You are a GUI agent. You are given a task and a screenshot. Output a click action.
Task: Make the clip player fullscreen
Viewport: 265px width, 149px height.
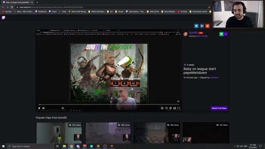178,108
